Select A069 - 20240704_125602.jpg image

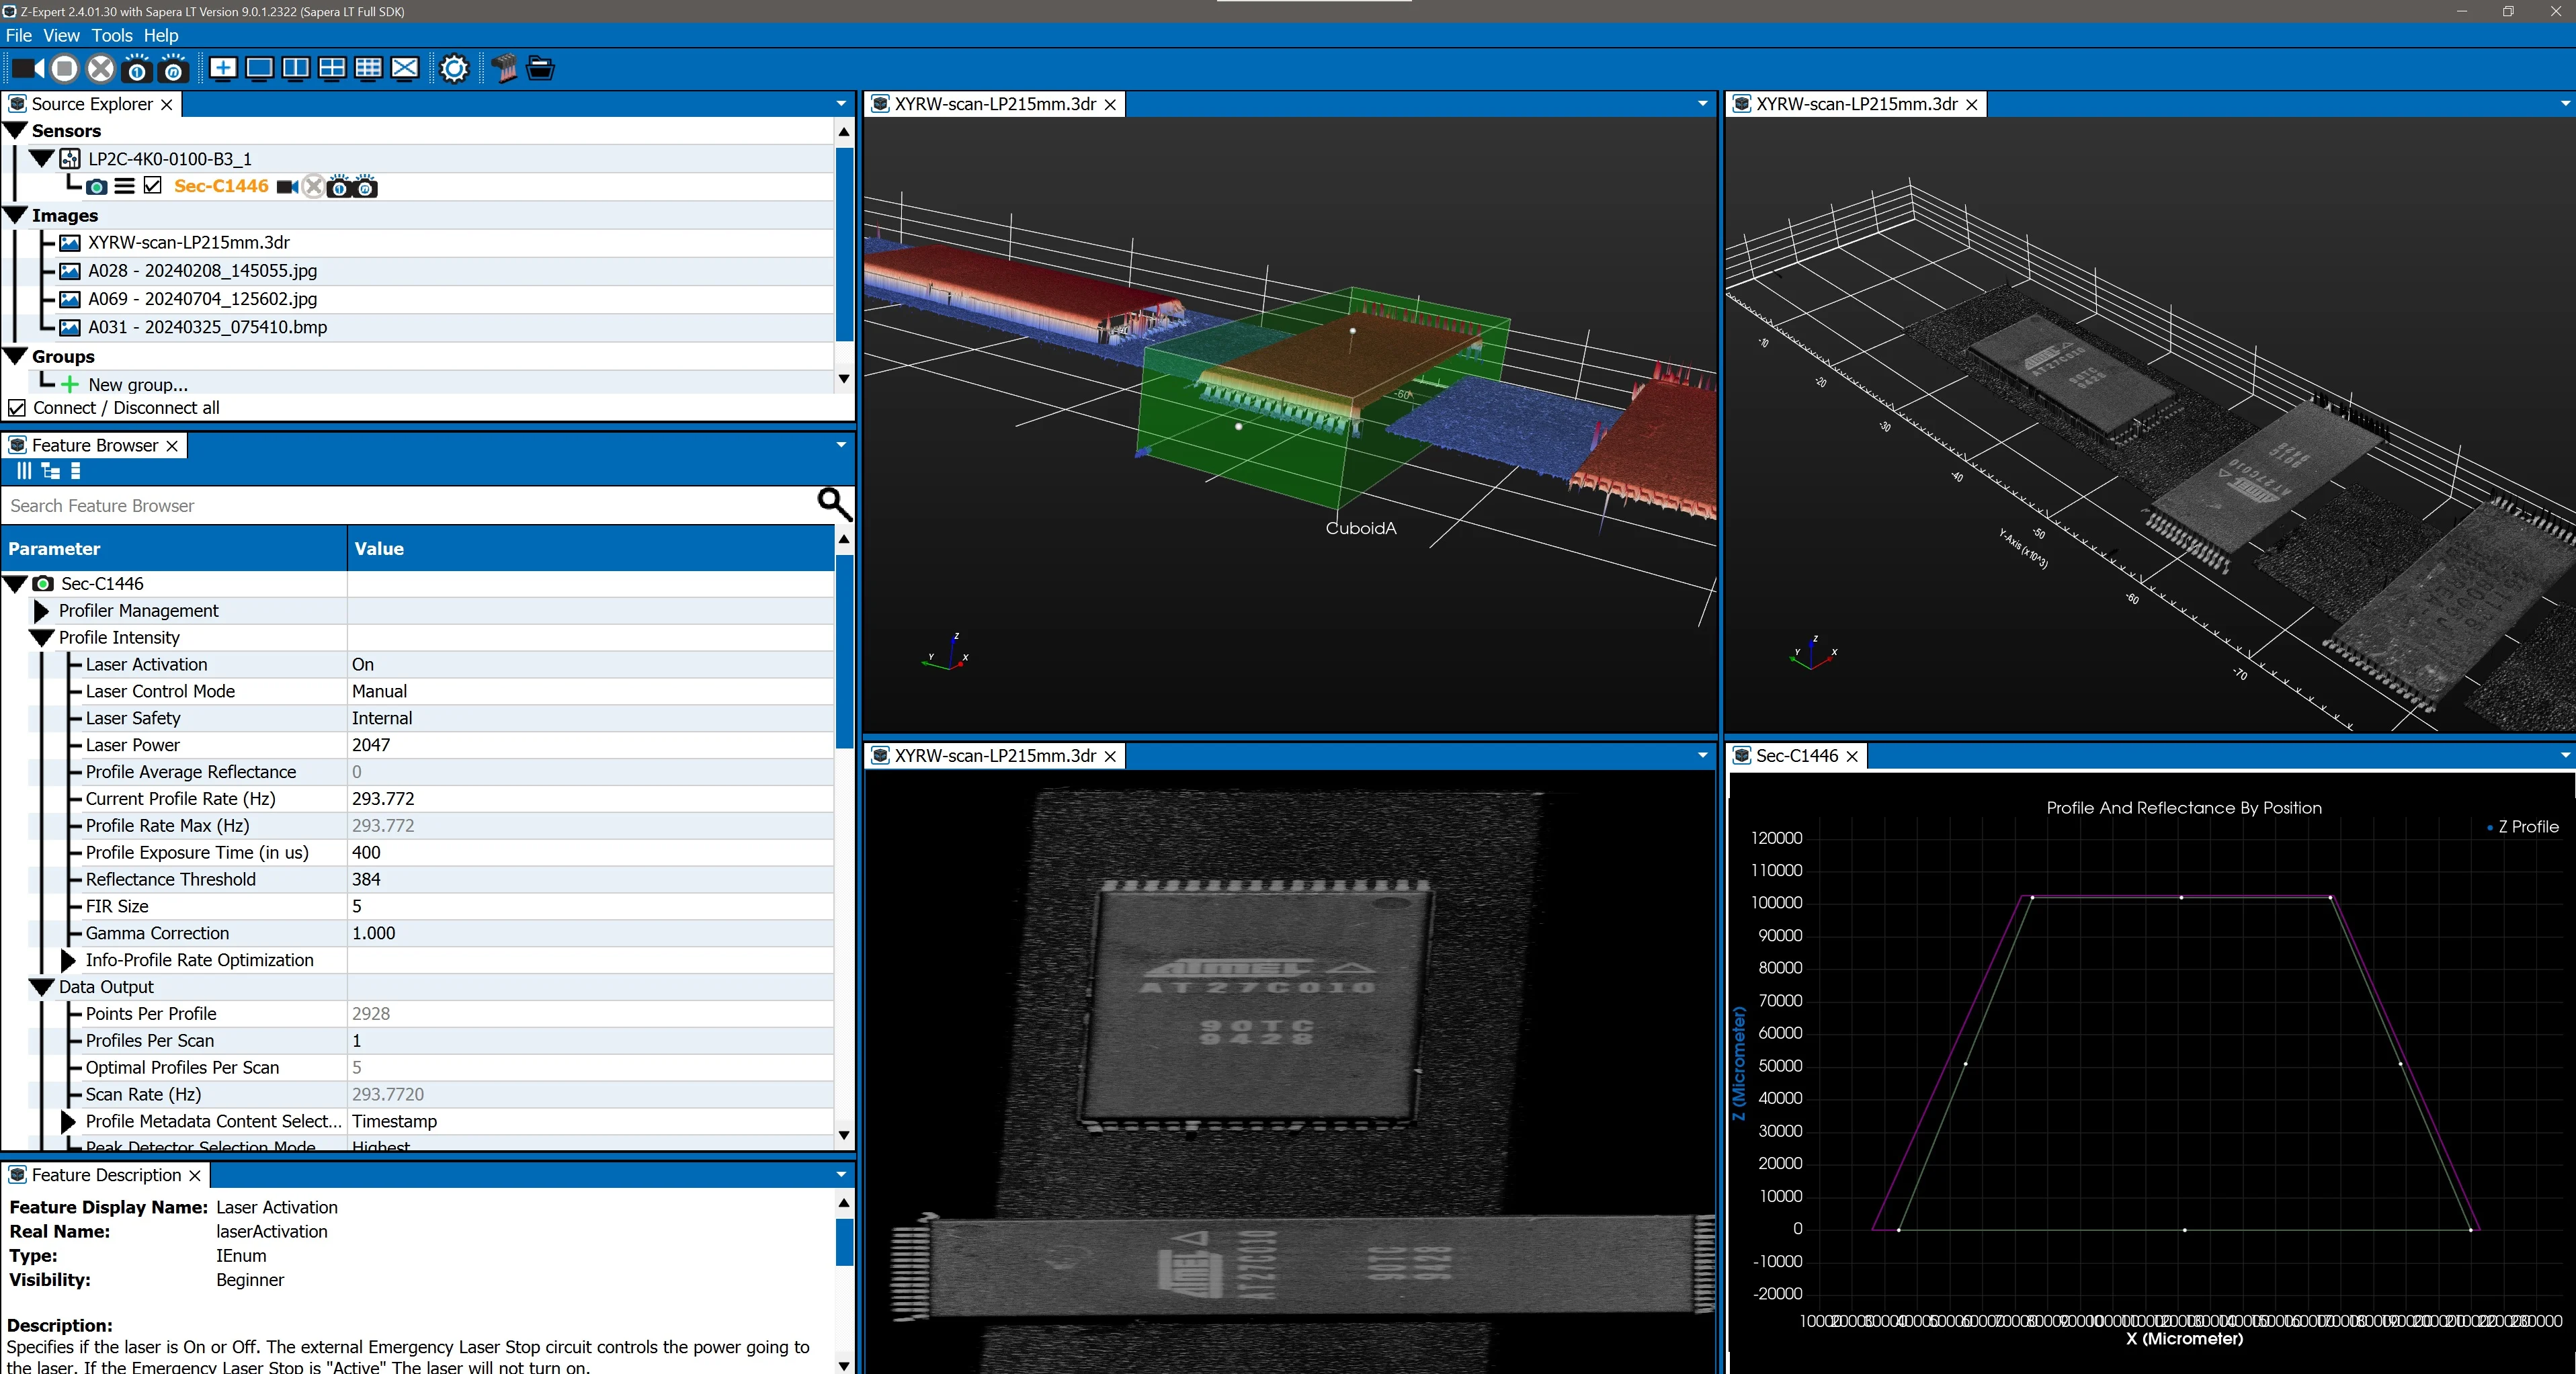point(203,299)
